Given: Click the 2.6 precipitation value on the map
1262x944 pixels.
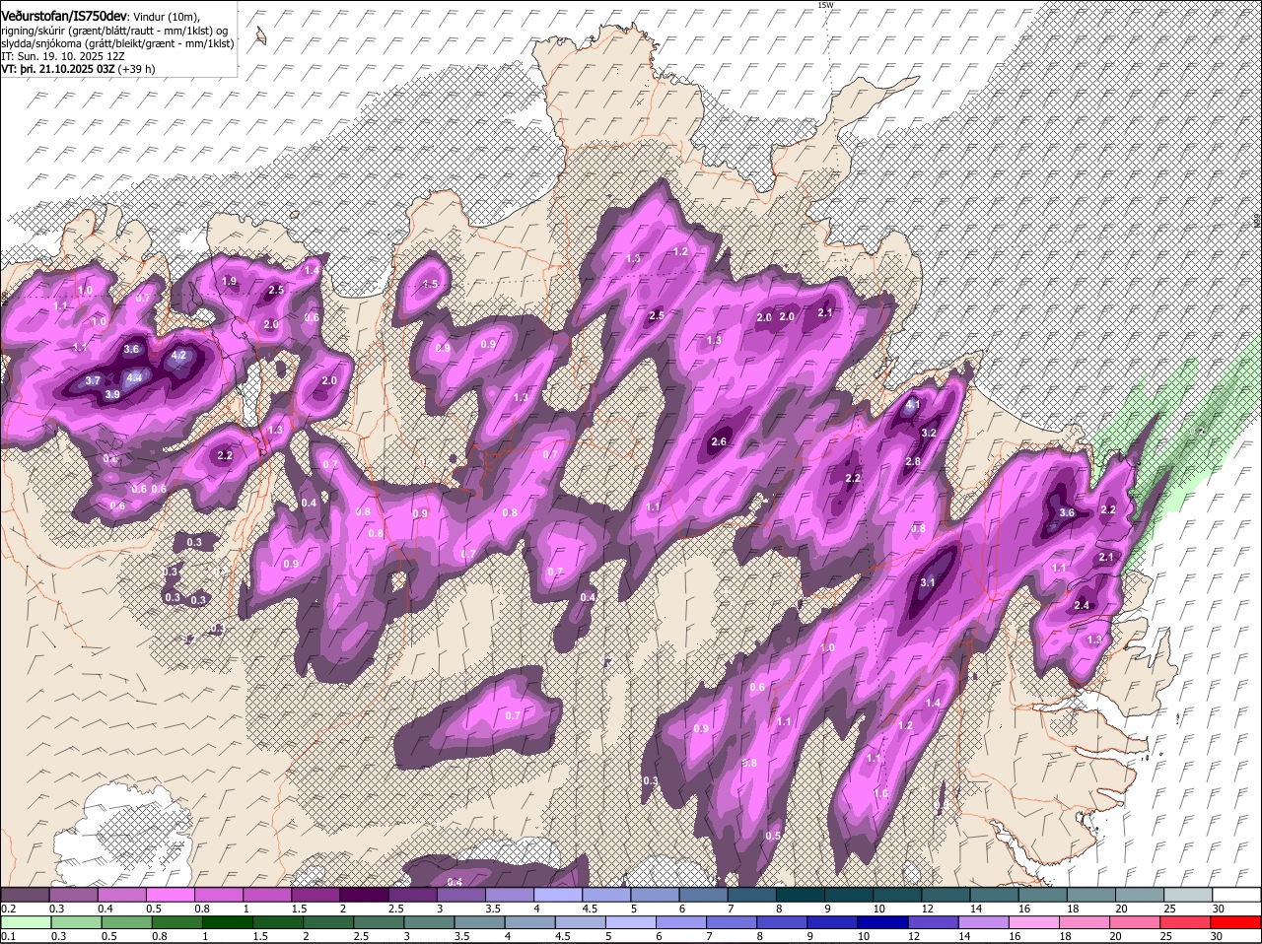Looking at the screenshot, I should tap(719, 442).
